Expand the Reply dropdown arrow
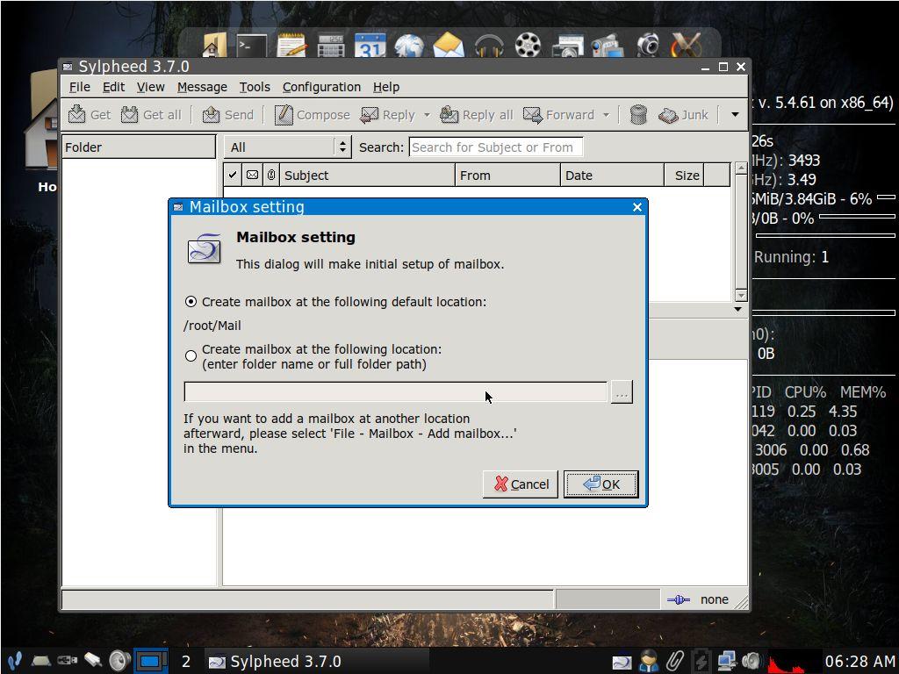Screen dimensions: 899x674 (427, 115)
